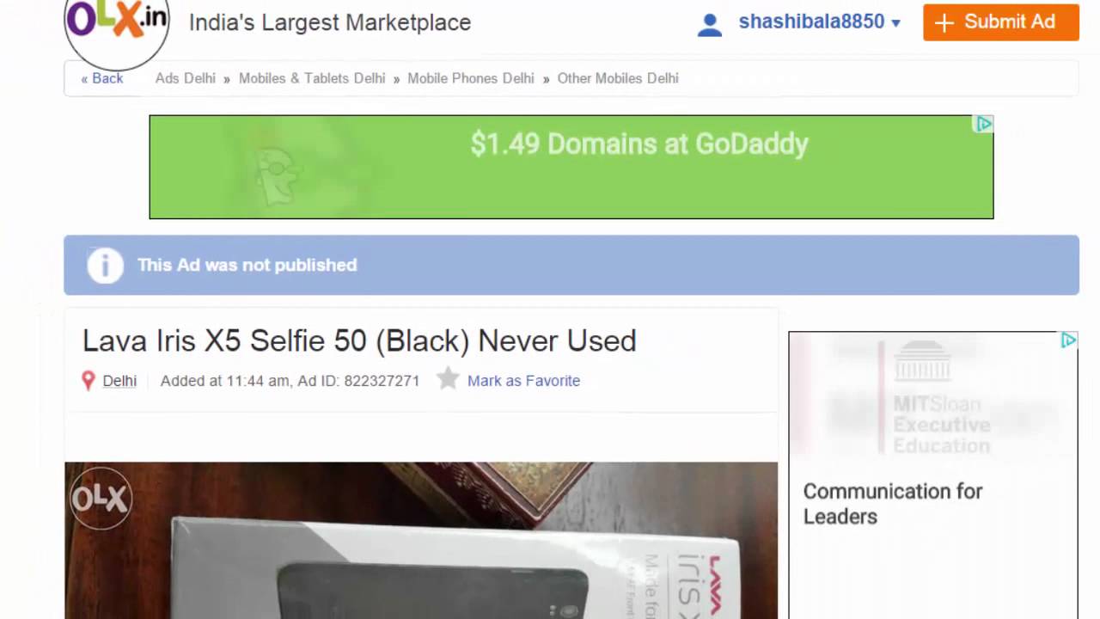Toggle the favorite star icon

point(448,379)
